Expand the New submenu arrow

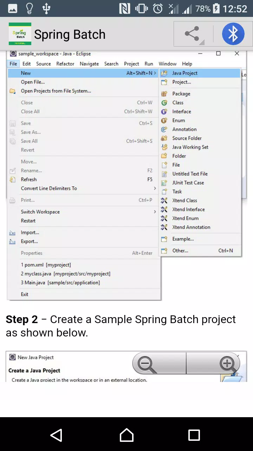tap(155, 73)
